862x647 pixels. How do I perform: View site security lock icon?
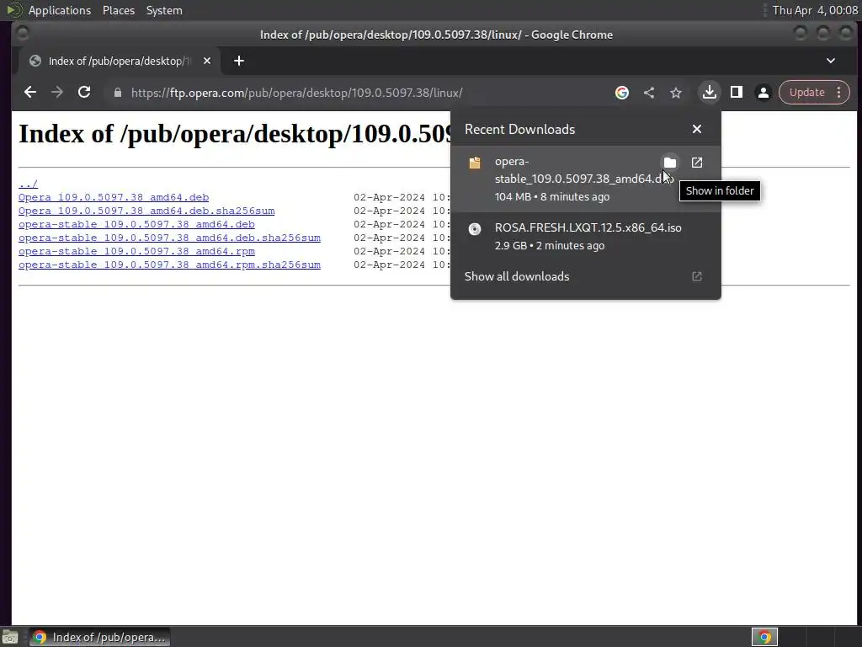[117, 93]
